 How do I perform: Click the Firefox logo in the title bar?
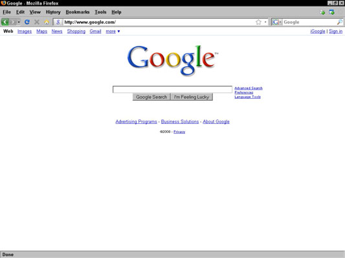(x=3, y=3)
